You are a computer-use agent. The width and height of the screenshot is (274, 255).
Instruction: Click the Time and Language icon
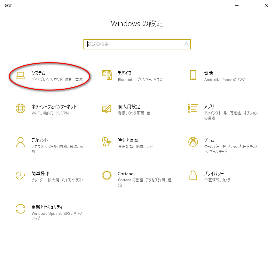[107, 142]
